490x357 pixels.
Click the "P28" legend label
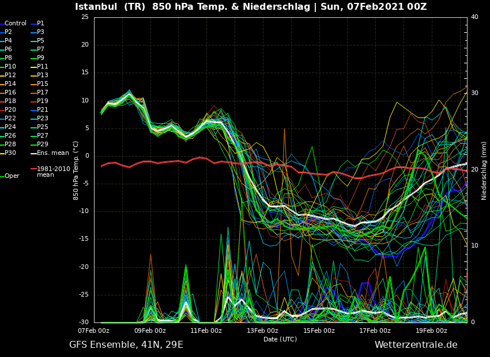[x=10, y=144]
